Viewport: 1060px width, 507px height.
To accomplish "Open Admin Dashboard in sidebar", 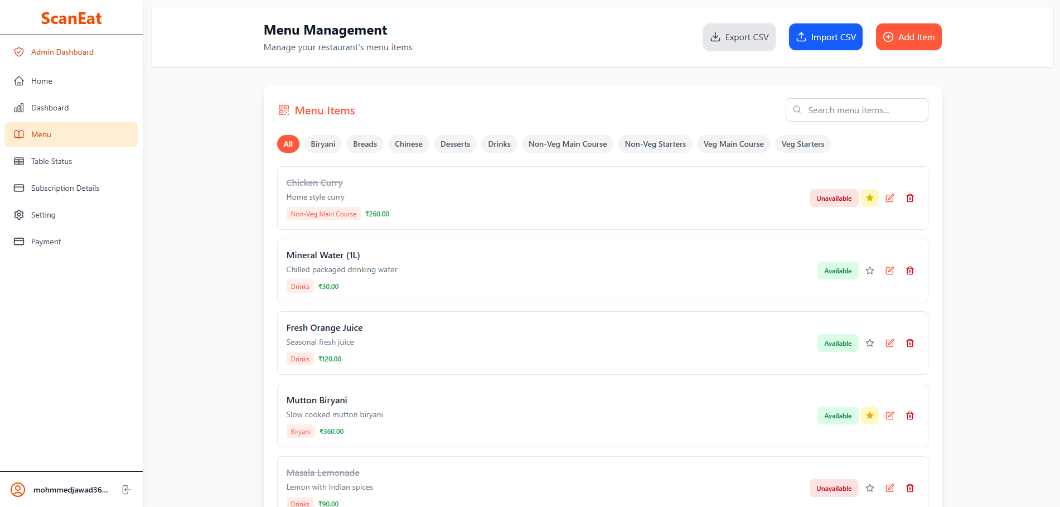I will click(71, 52).
